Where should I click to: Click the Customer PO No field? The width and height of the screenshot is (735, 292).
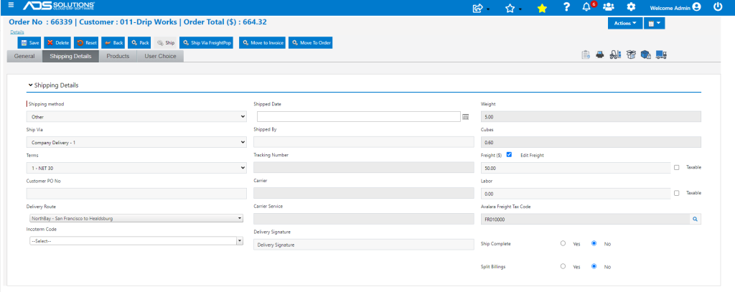click(x=137, y=193)
